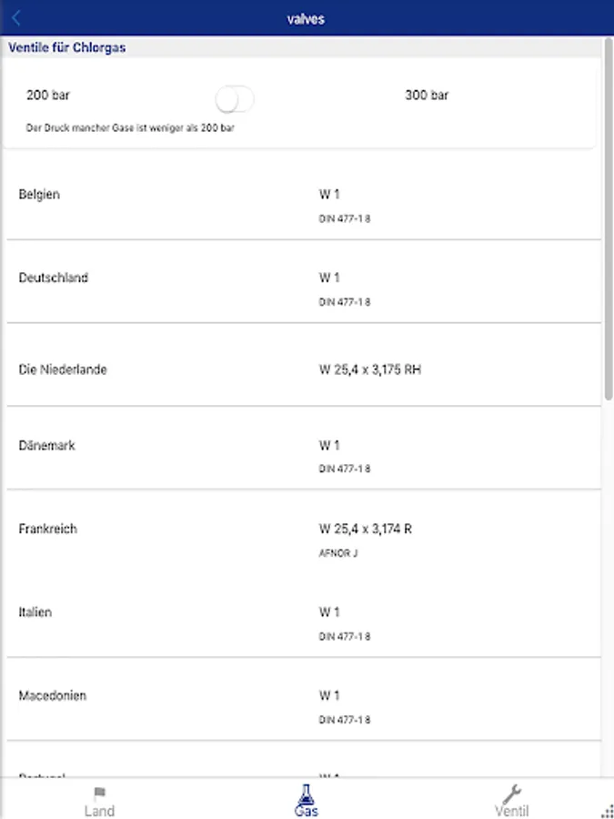The image size is (614, 819).
Task: Toggle the 200/300 bar pressure switch
Action: [235, 98]
